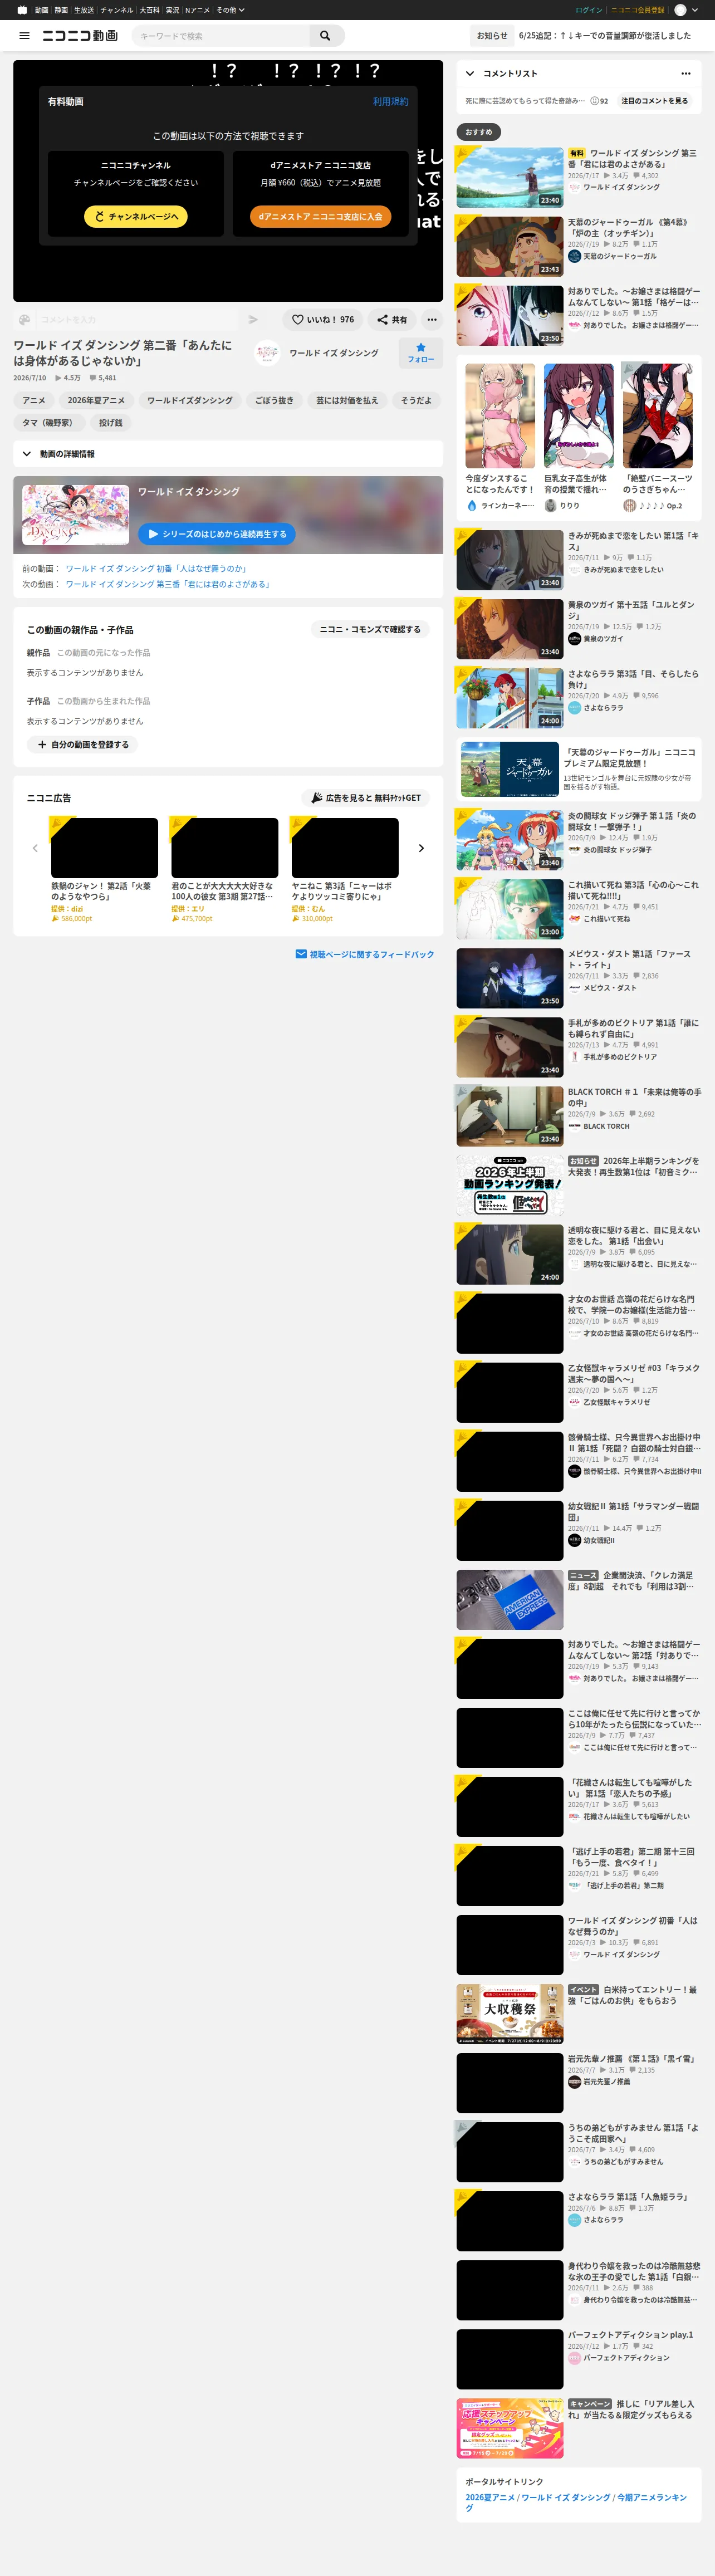Click next arrow in ニコニ広告 carousel
The height and width of the screenshot is (2576, 715).
tap(421, 848)
